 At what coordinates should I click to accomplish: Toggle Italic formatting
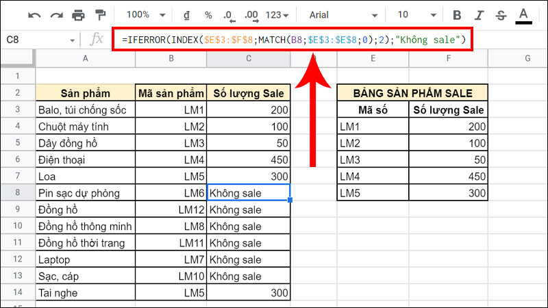point(479,15)
